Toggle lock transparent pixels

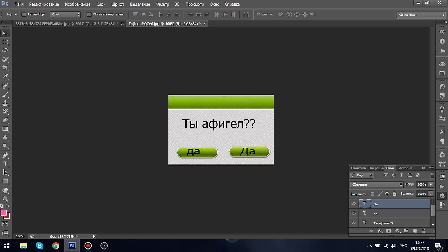click(x=372, y=194)
